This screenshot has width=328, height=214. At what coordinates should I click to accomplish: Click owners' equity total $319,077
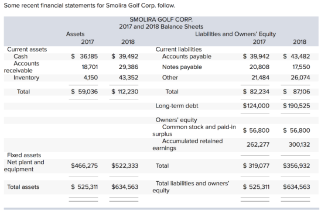(256, 166)
